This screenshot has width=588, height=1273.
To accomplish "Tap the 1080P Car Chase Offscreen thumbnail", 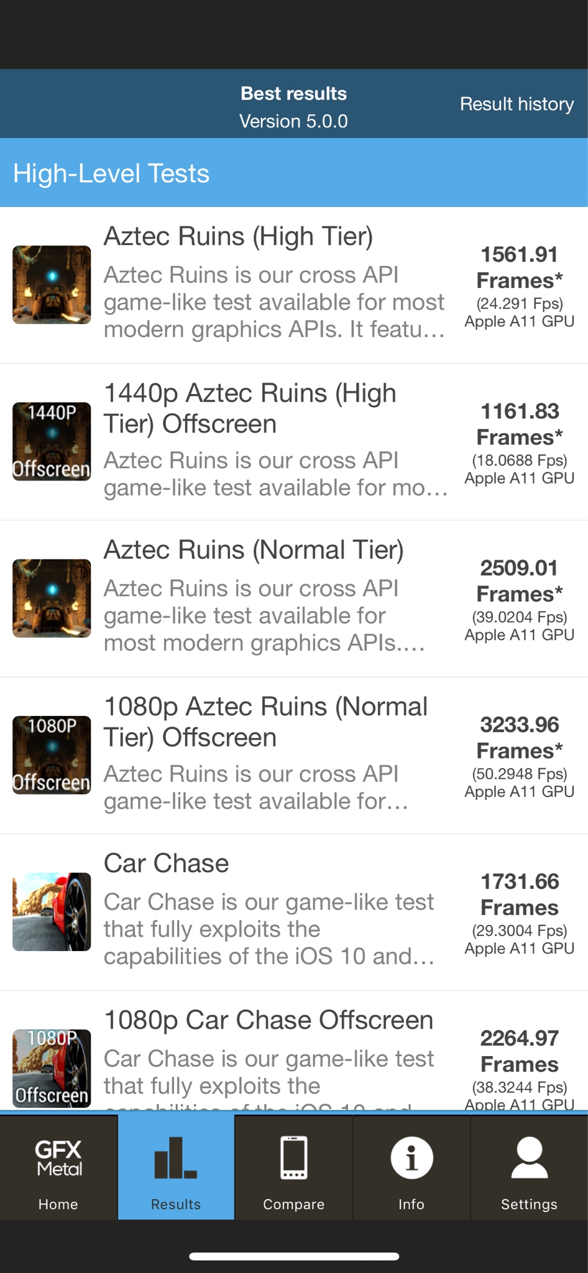I will coord(52,1068).
